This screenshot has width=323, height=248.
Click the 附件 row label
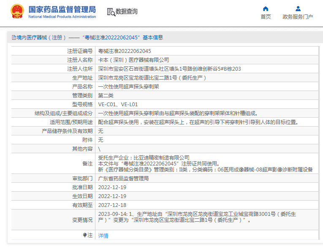click(x=87, y=140)
